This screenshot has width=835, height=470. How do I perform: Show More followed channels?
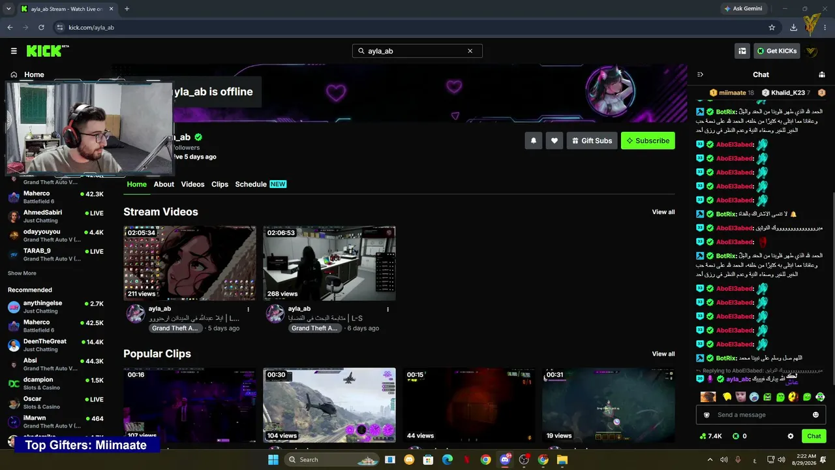point(22,274)
